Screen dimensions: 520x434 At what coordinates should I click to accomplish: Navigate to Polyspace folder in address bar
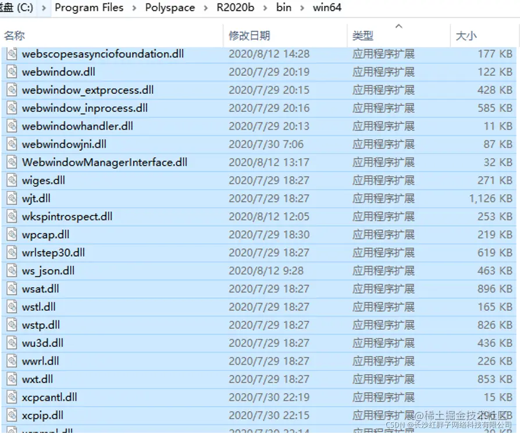170,8
